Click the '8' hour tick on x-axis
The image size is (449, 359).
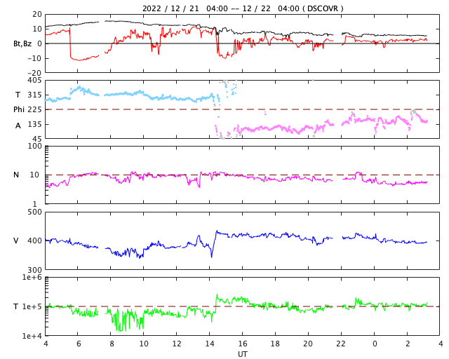tap(112, 344)
